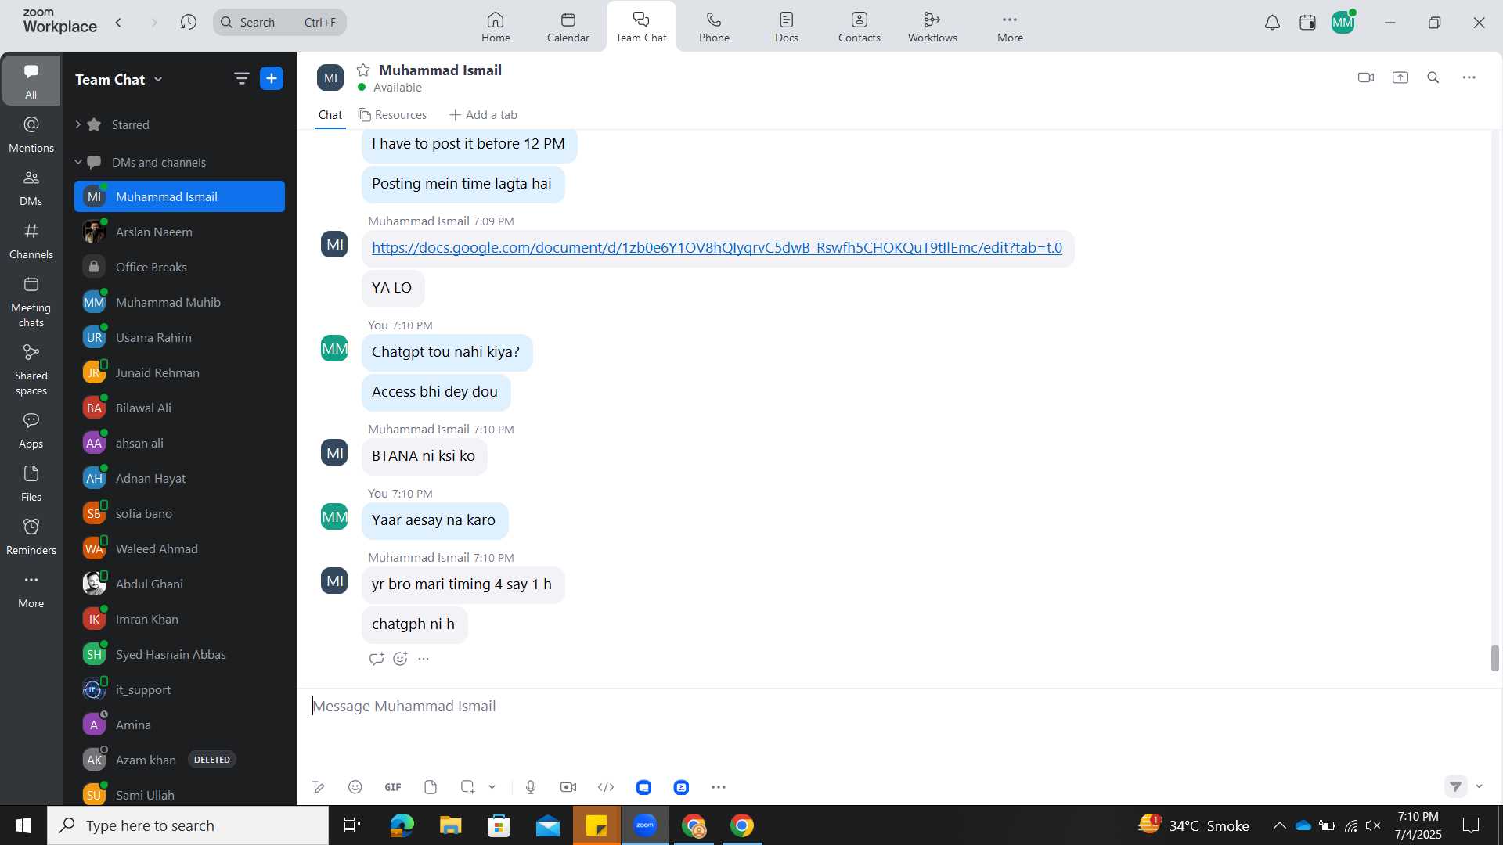Record a video message
The width and height of the screenshot is (1503, 845).
568,787
